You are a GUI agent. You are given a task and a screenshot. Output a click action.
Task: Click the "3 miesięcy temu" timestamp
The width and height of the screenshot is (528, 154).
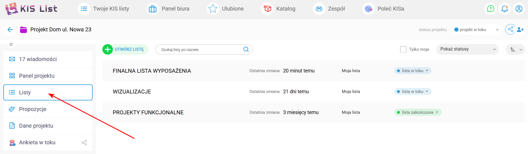[x=301, y=112]
